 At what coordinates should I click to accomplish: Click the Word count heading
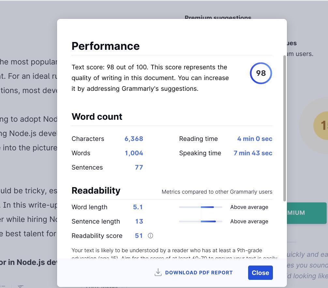click(x=97, y=117)
